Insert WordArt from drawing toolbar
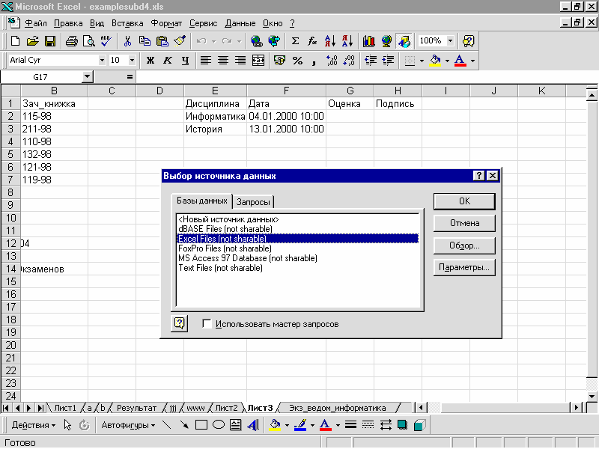 [x=253, y=425]
